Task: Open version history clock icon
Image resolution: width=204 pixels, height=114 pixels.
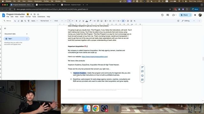Action: tap(162, 15)
